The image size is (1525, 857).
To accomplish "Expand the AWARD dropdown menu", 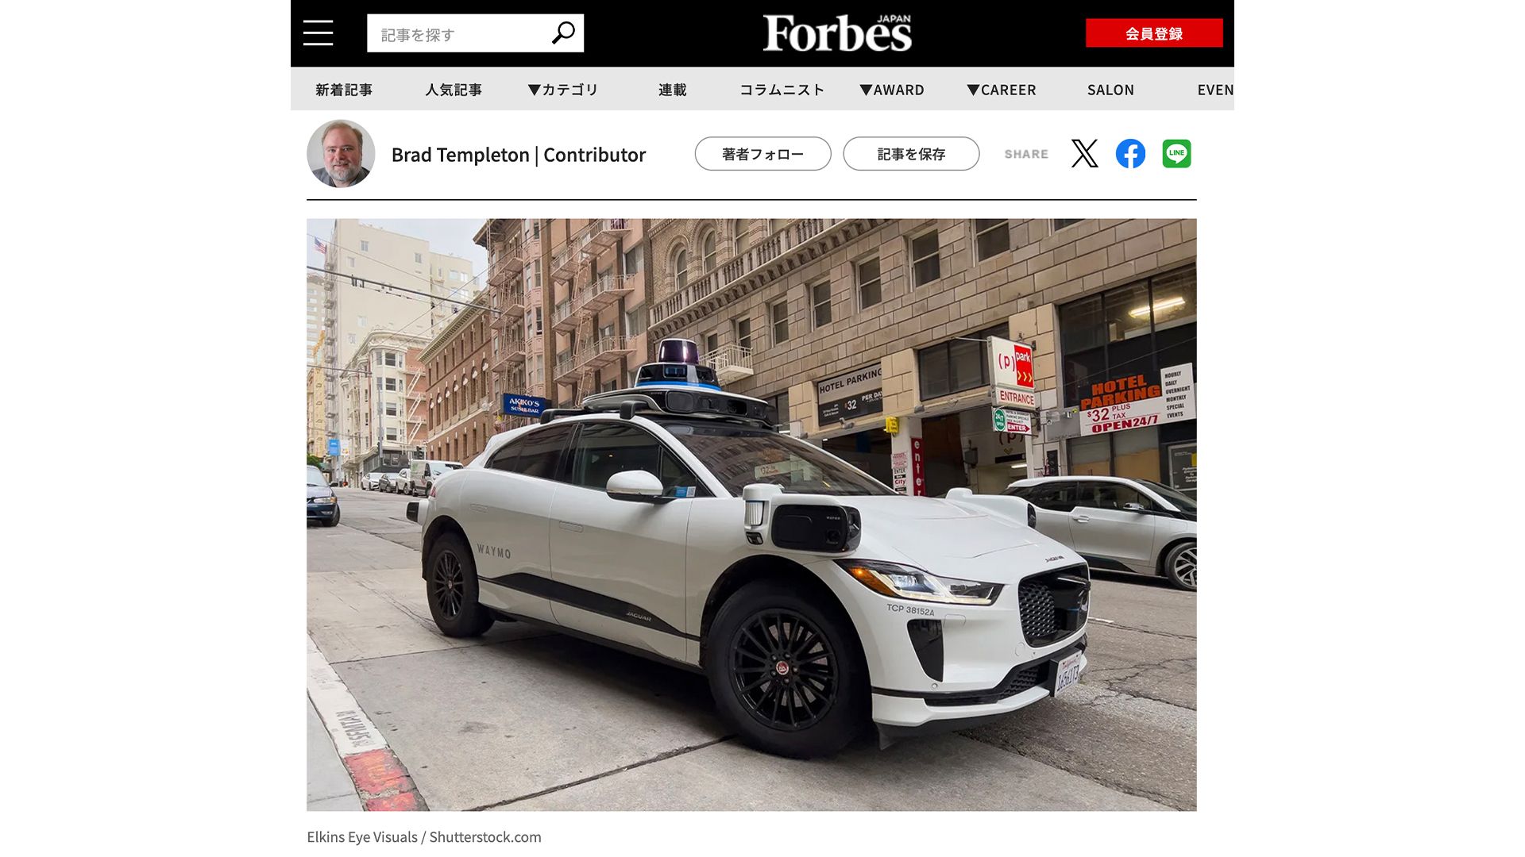I will point(892,90).
